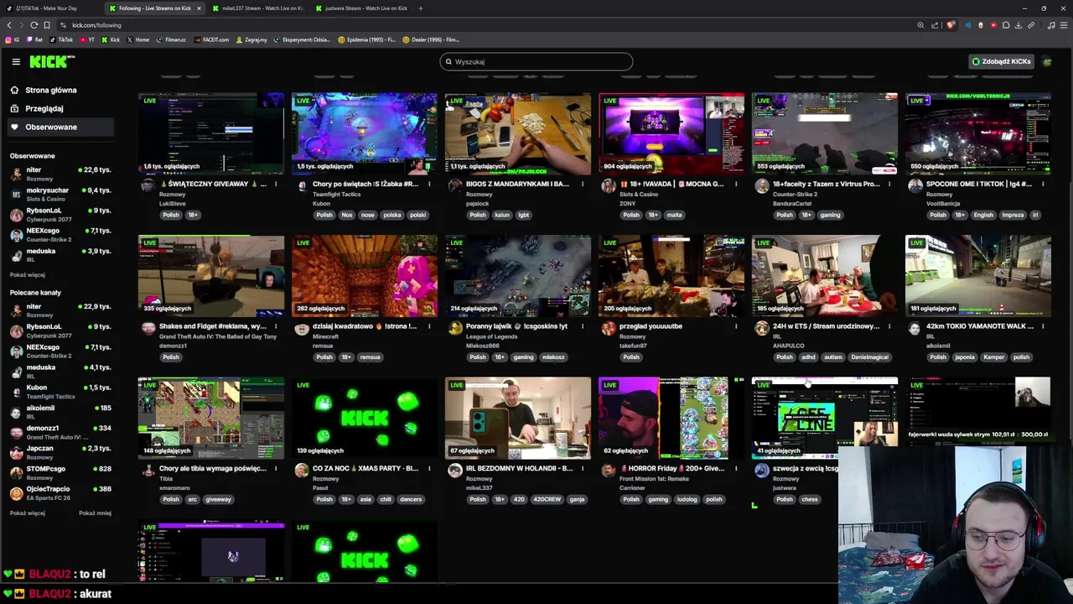Open the hamburger sidebar menu beside the Kick logo

(16, 61)
